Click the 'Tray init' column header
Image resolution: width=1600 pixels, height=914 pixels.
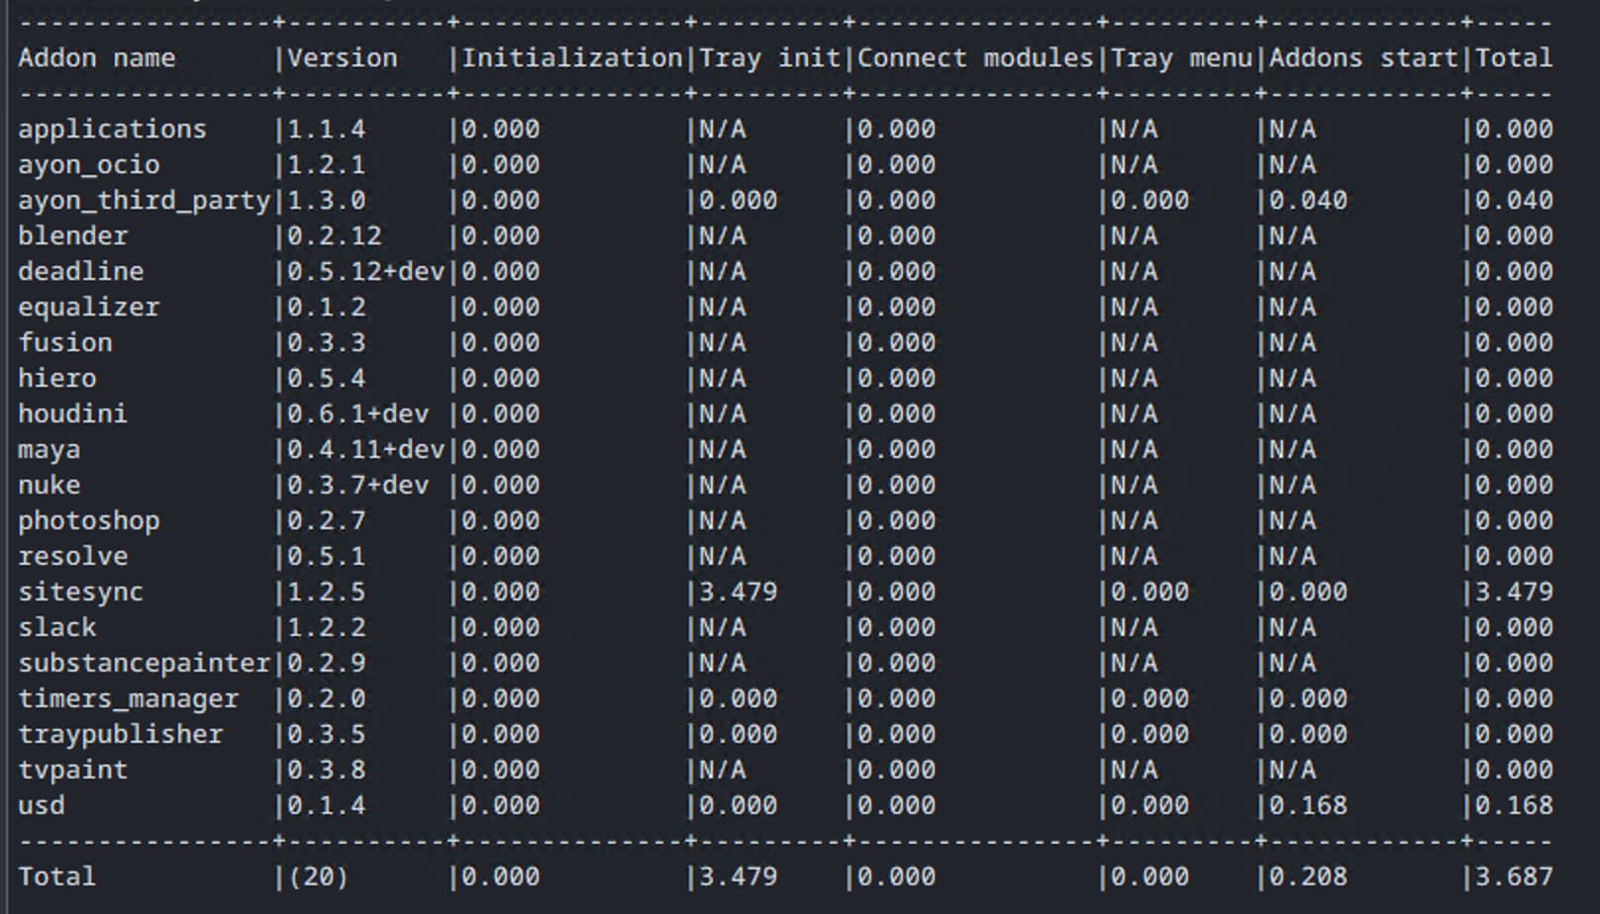[x=770, y=58]
